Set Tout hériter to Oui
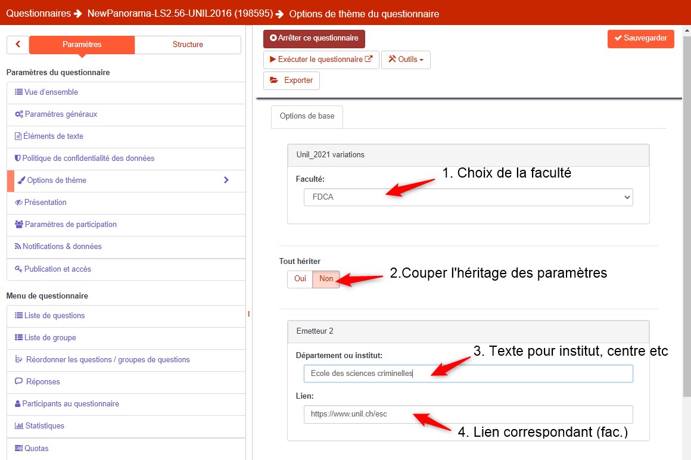The height and width of the screenshot is (460, 691). [300, 279]
